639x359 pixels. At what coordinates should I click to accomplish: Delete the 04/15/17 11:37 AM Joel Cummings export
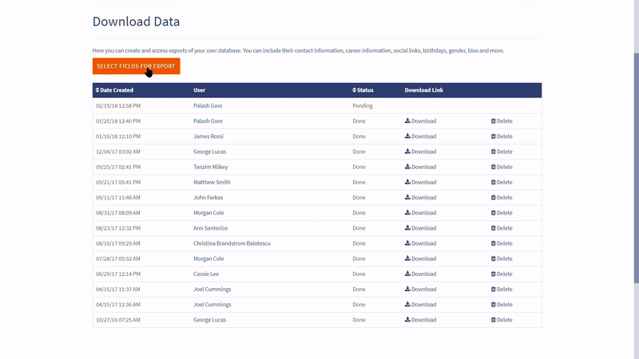(502, 290)
